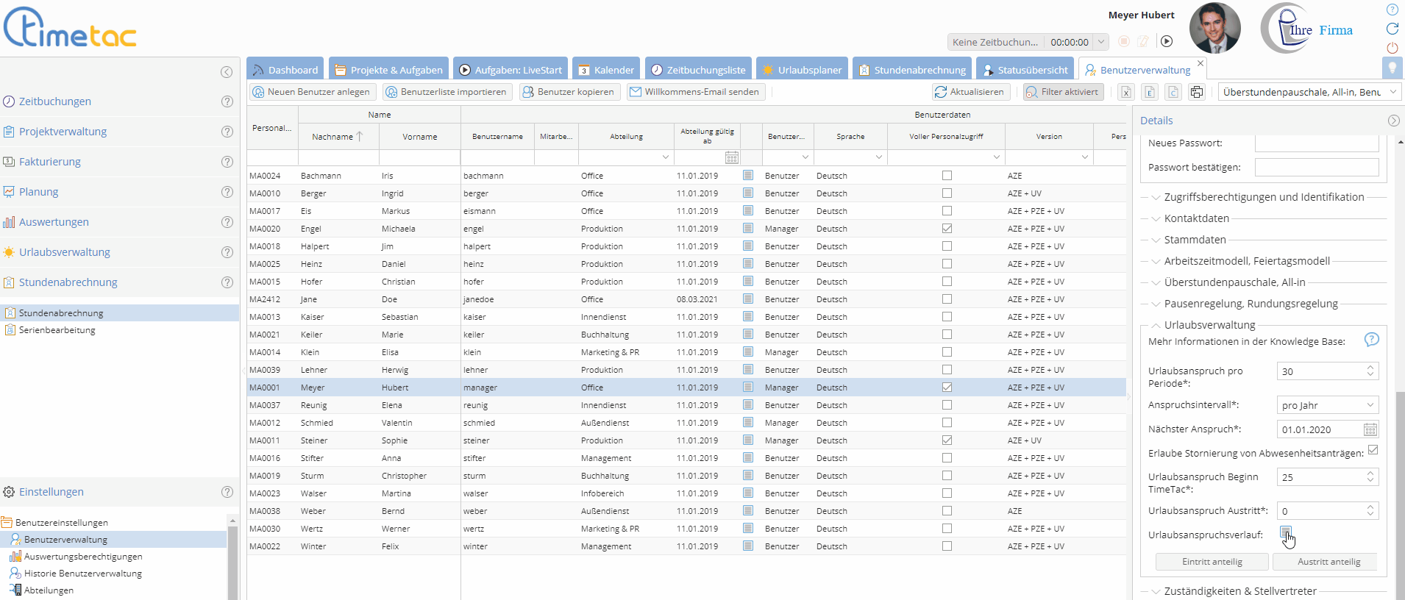Click help icon next to Zeitbuchungen

(x=227, y=101)
